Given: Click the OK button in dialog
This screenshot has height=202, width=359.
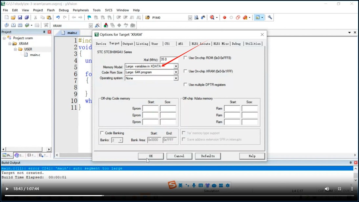Looking at the screenshot, I should coord(151,156).
